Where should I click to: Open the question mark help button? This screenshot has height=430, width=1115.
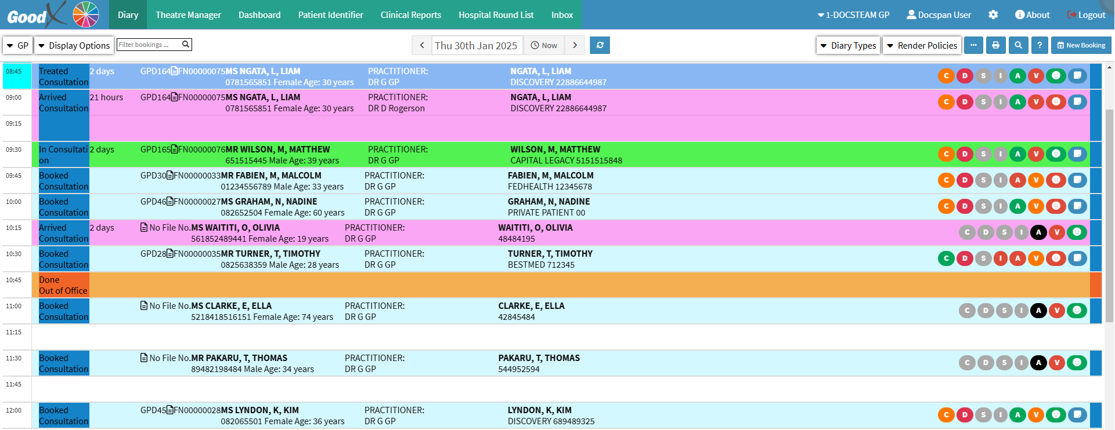click(x=1040, y=45)
